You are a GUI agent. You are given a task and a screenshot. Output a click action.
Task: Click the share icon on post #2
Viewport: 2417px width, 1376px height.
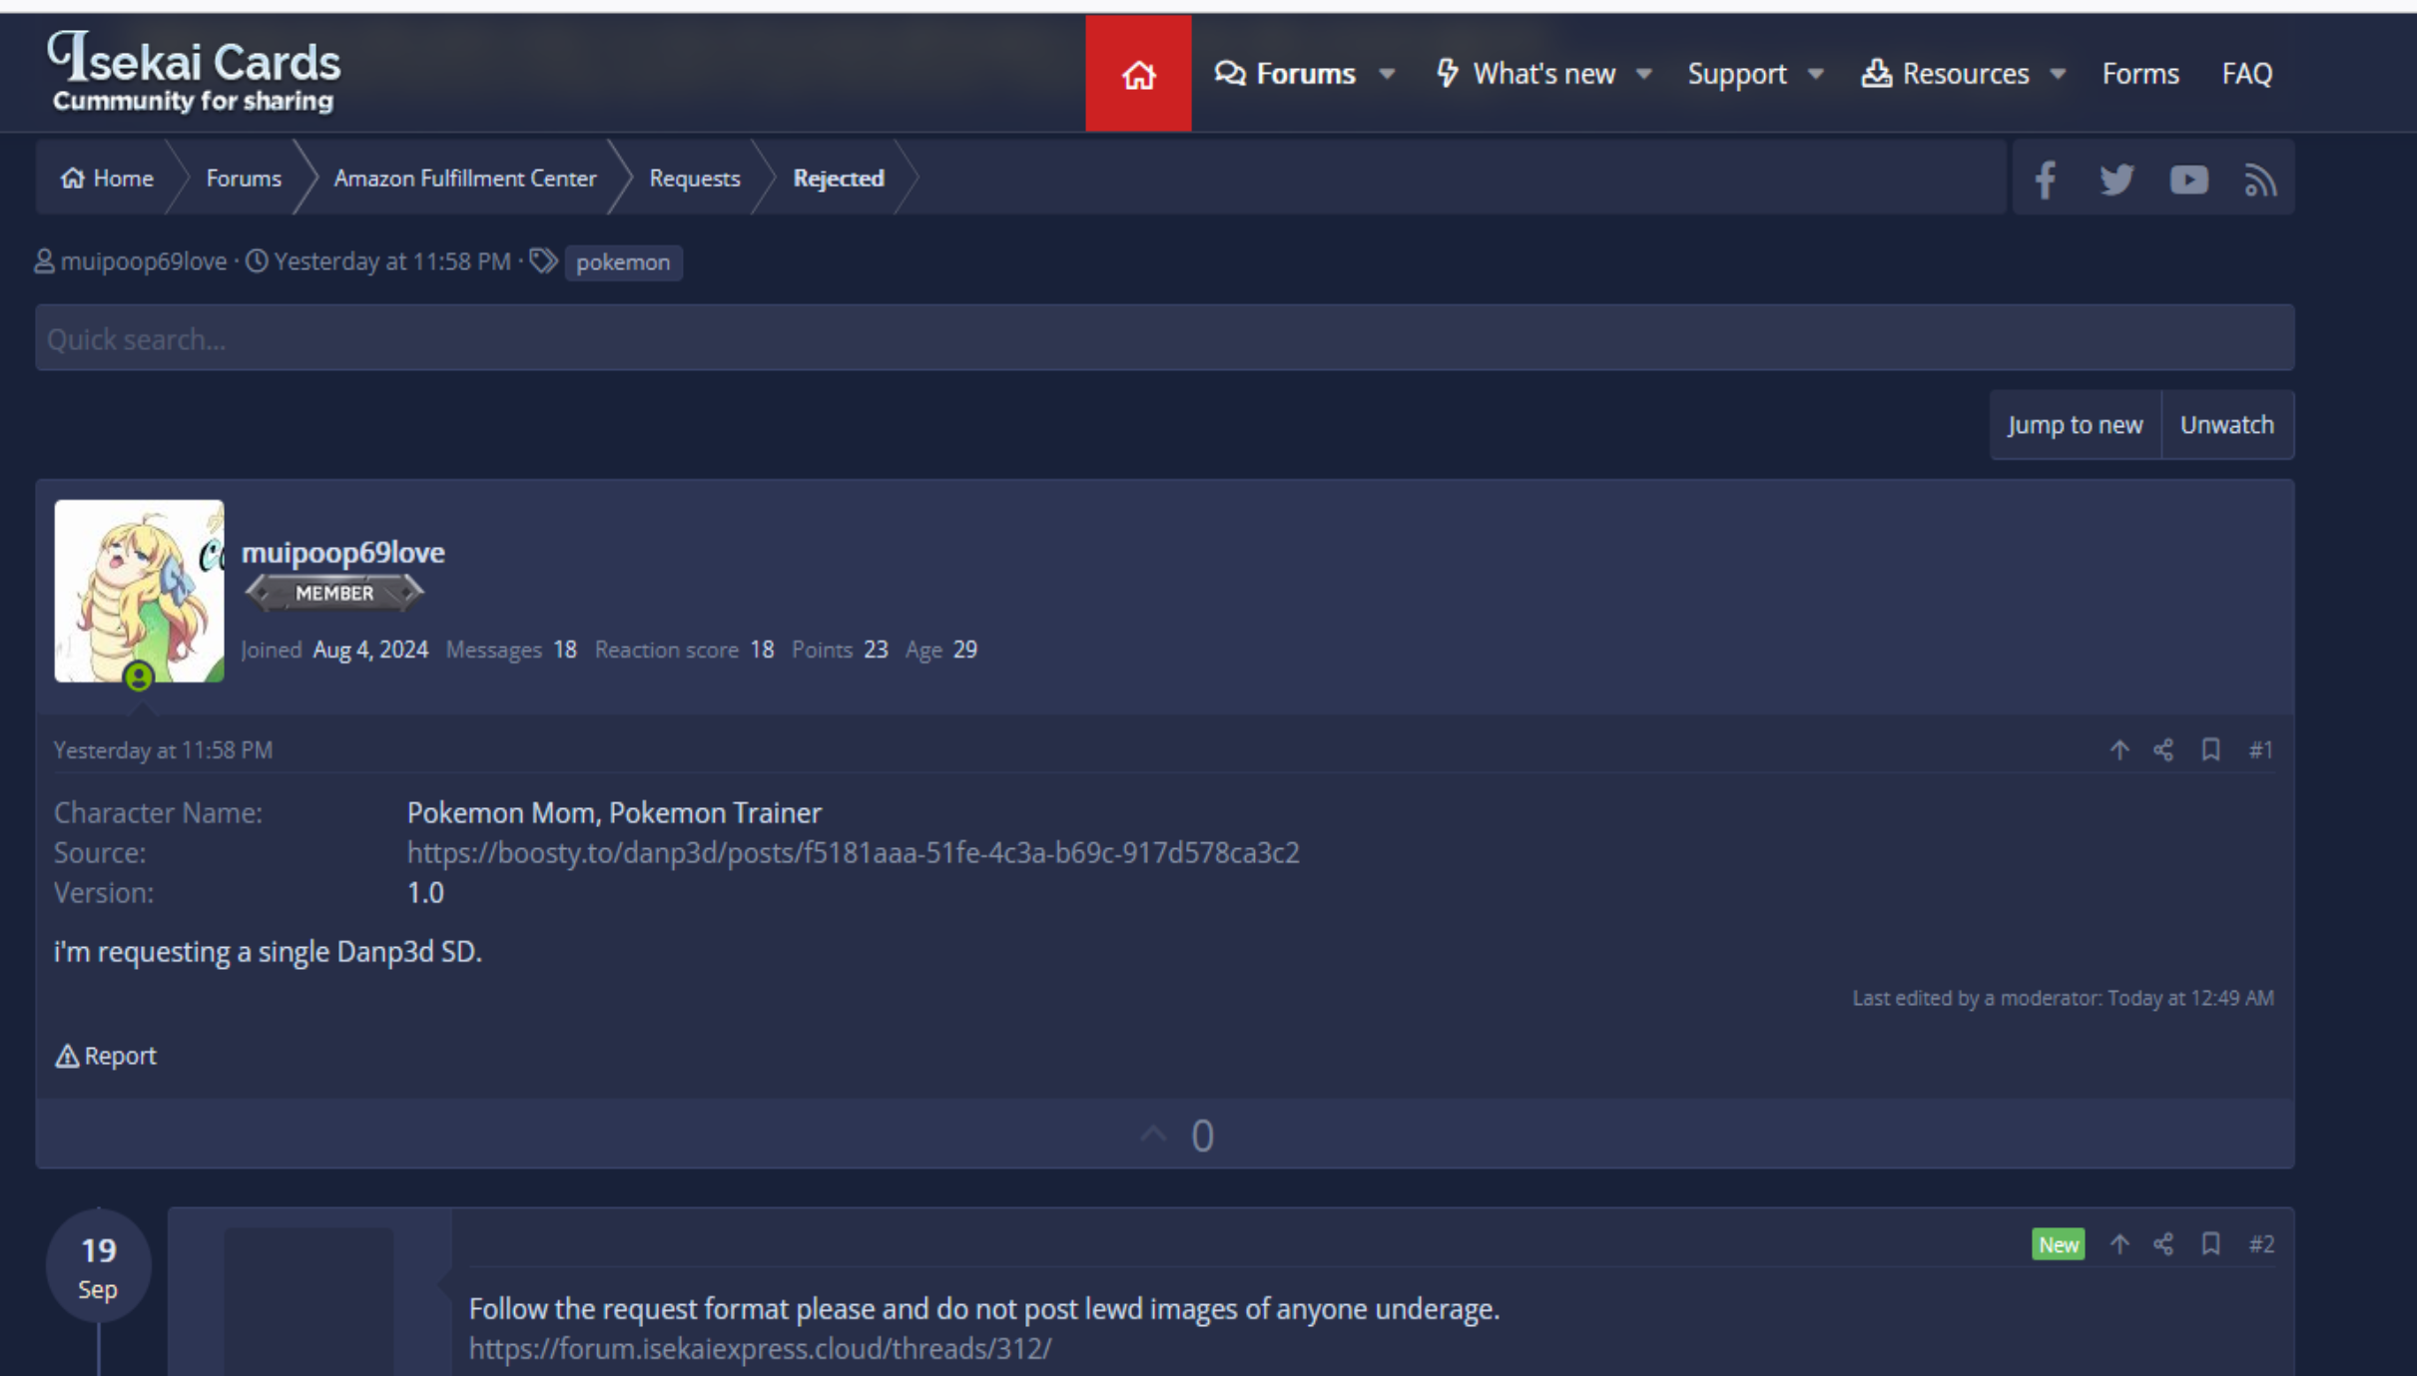point(2163,1243)
